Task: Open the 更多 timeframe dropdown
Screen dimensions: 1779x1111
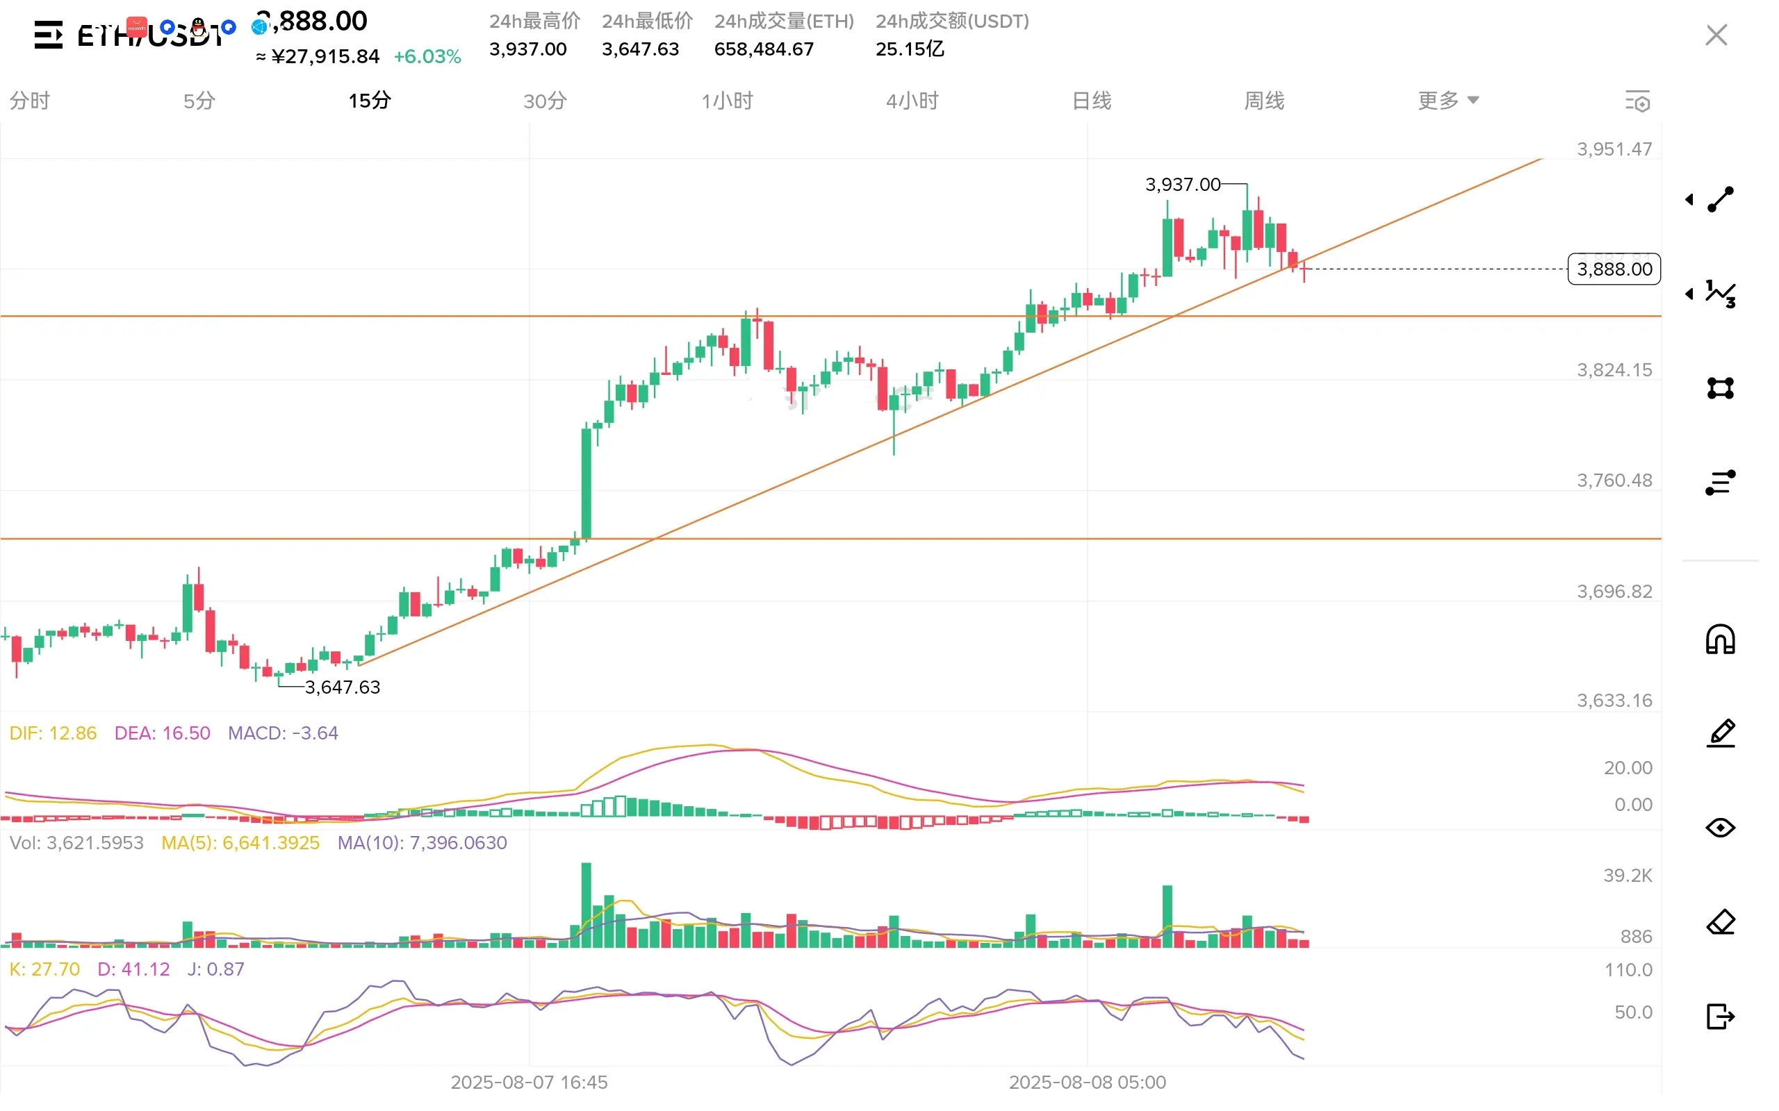Action: click(x=1448, y=100)
